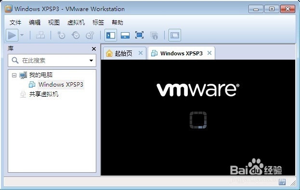Click the Unity mode toolbar icon
This screenshot has width=300, height=190.
[154, 36]
